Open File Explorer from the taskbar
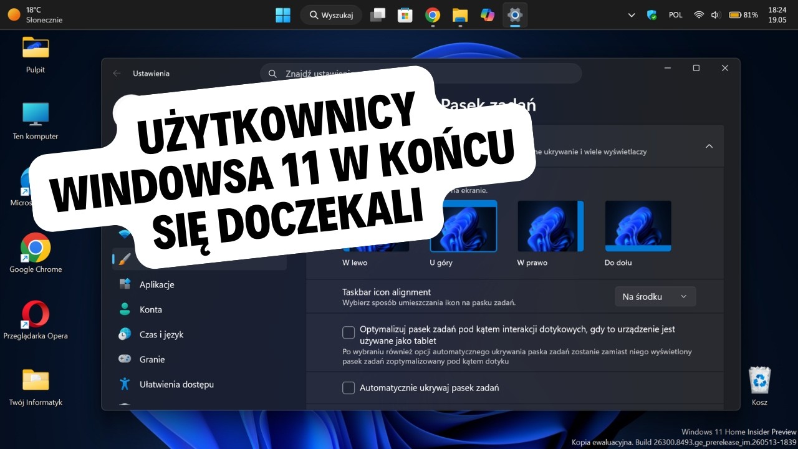 (460, 15)
